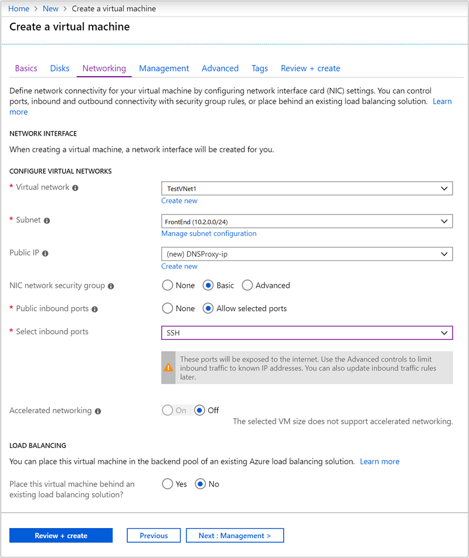Switch to the Disks tab
The image size is (469, 558).
[59, 68]
